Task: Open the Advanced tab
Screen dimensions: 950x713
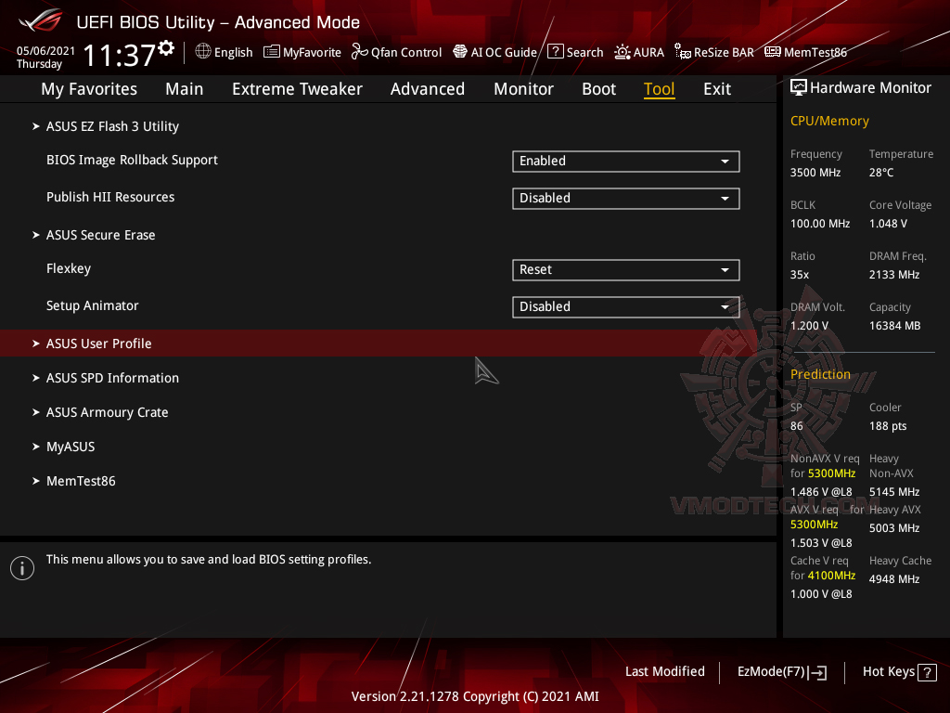Action: pyautogui.click(x=427, y=89)
